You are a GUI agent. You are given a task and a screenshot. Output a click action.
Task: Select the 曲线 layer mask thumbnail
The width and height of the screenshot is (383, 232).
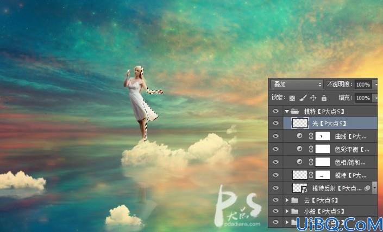[322, 136]
